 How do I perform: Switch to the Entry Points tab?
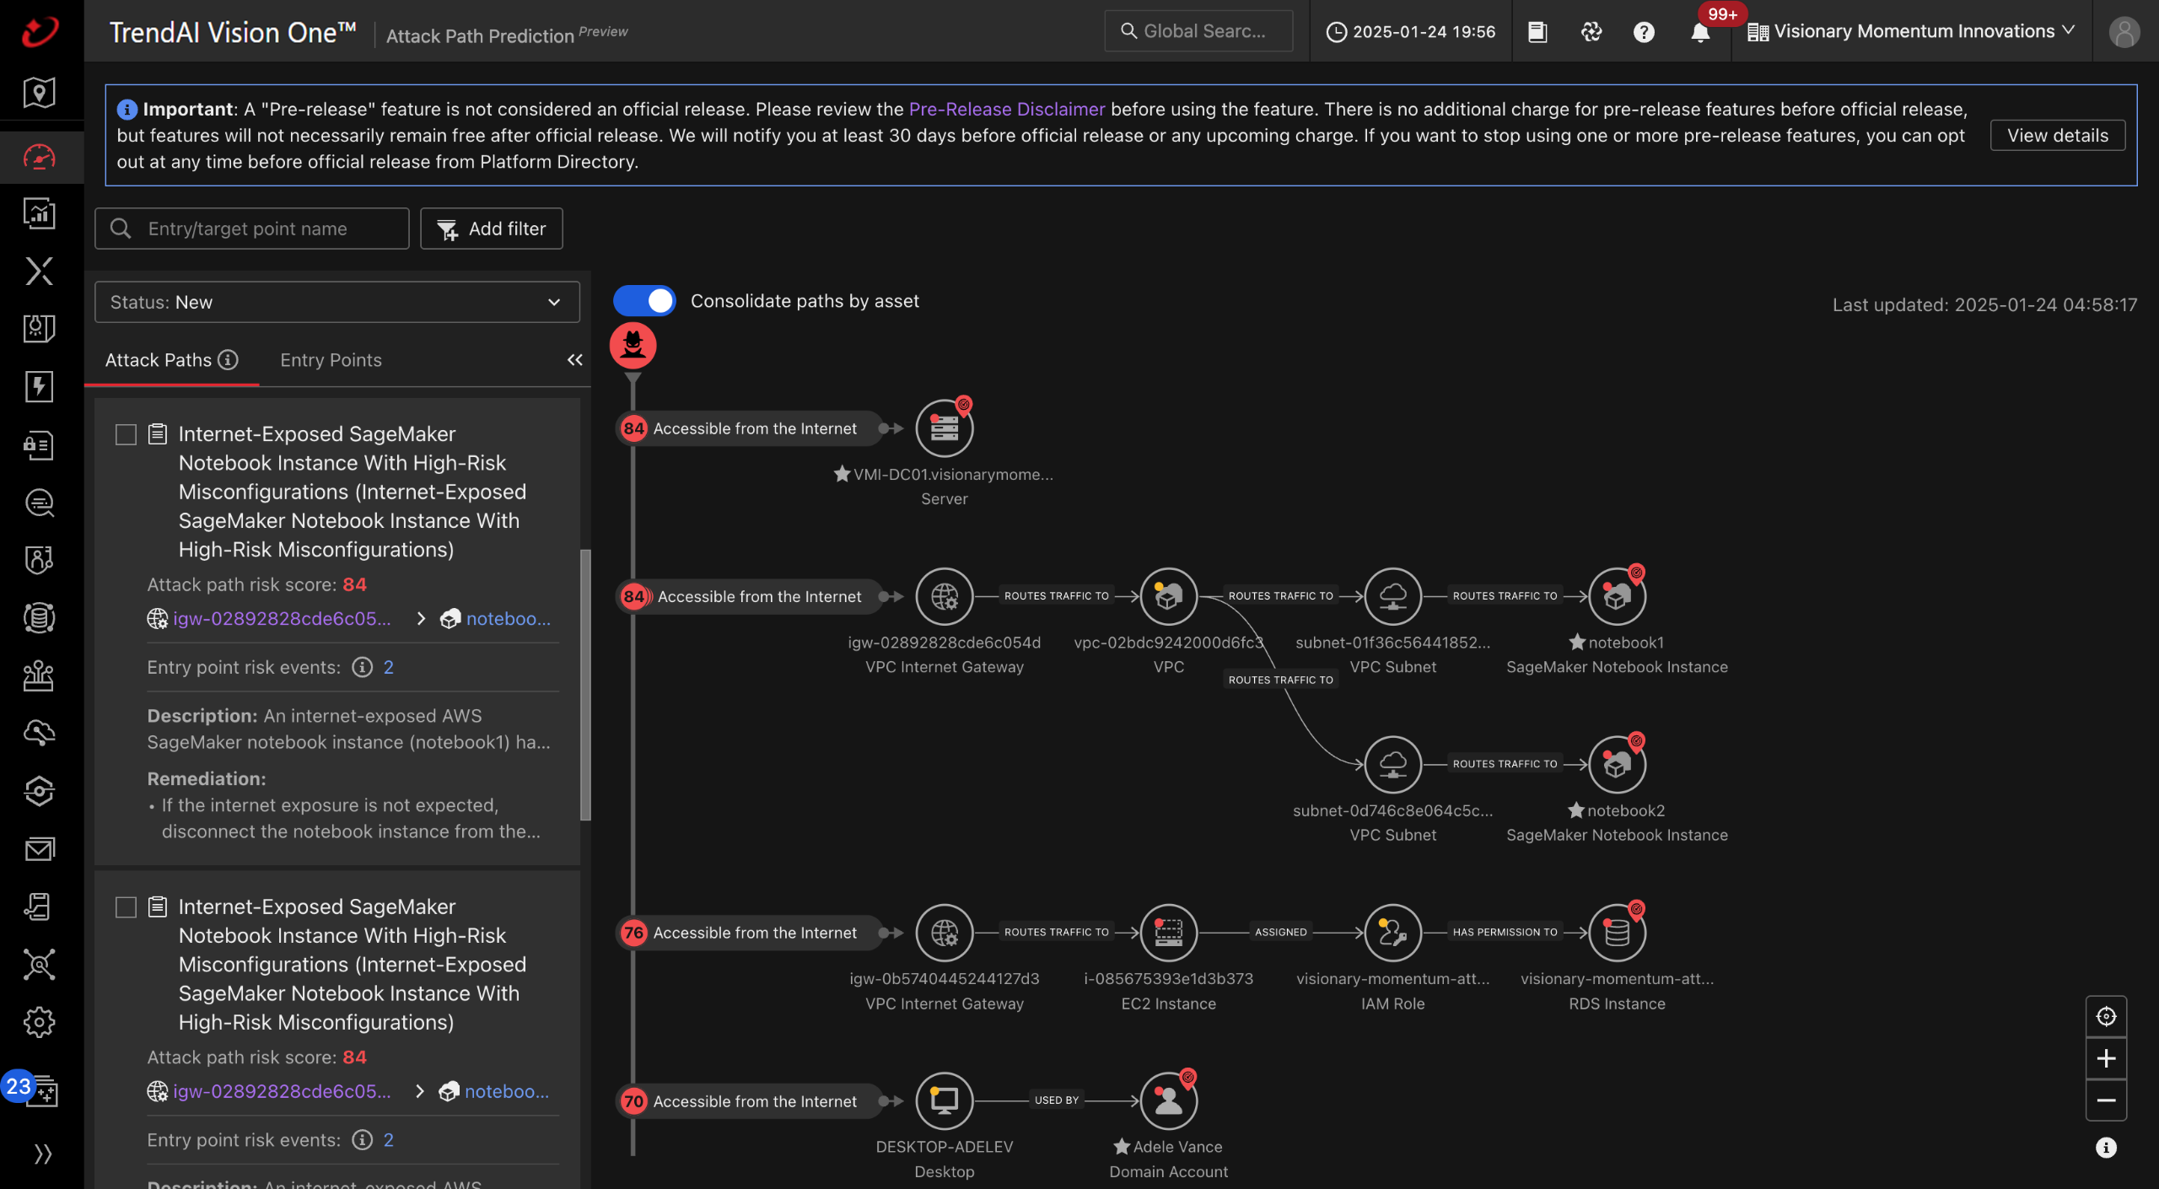point(331,360)
